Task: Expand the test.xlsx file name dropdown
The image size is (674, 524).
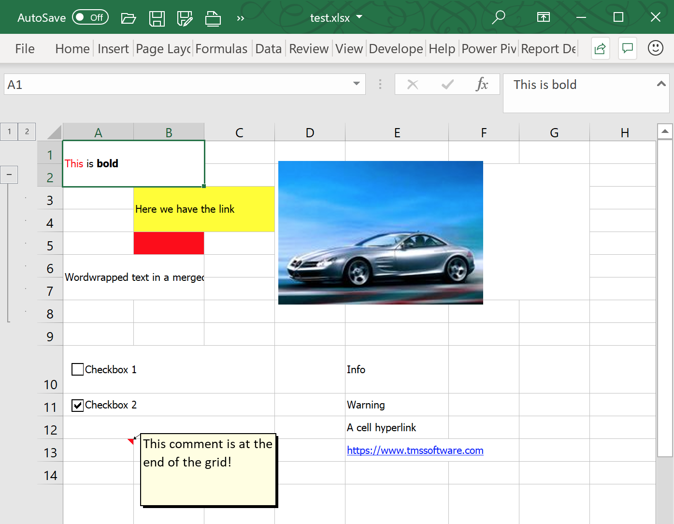Action: [359, 17]
